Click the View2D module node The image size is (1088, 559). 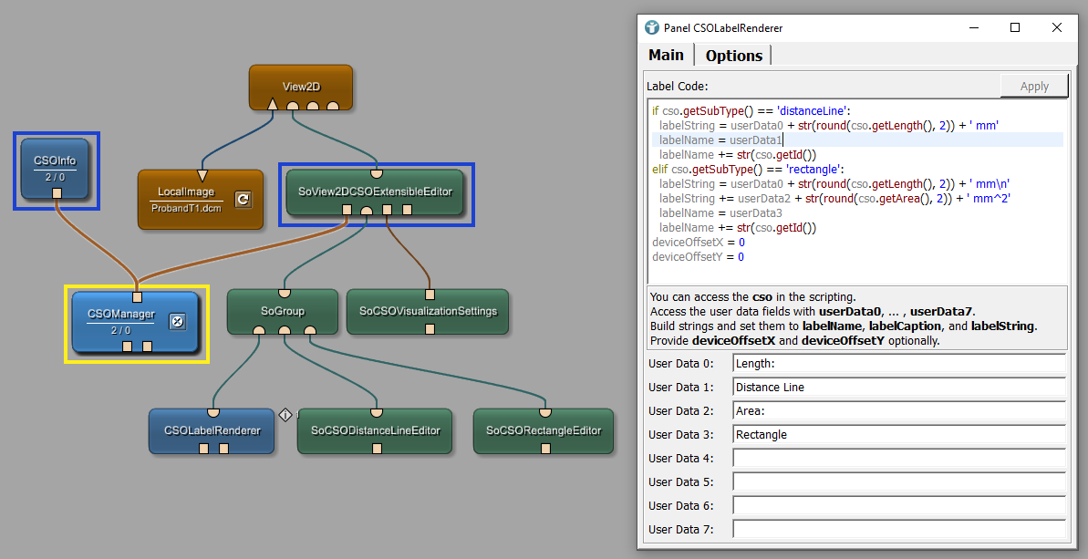(x=300, y=87)
